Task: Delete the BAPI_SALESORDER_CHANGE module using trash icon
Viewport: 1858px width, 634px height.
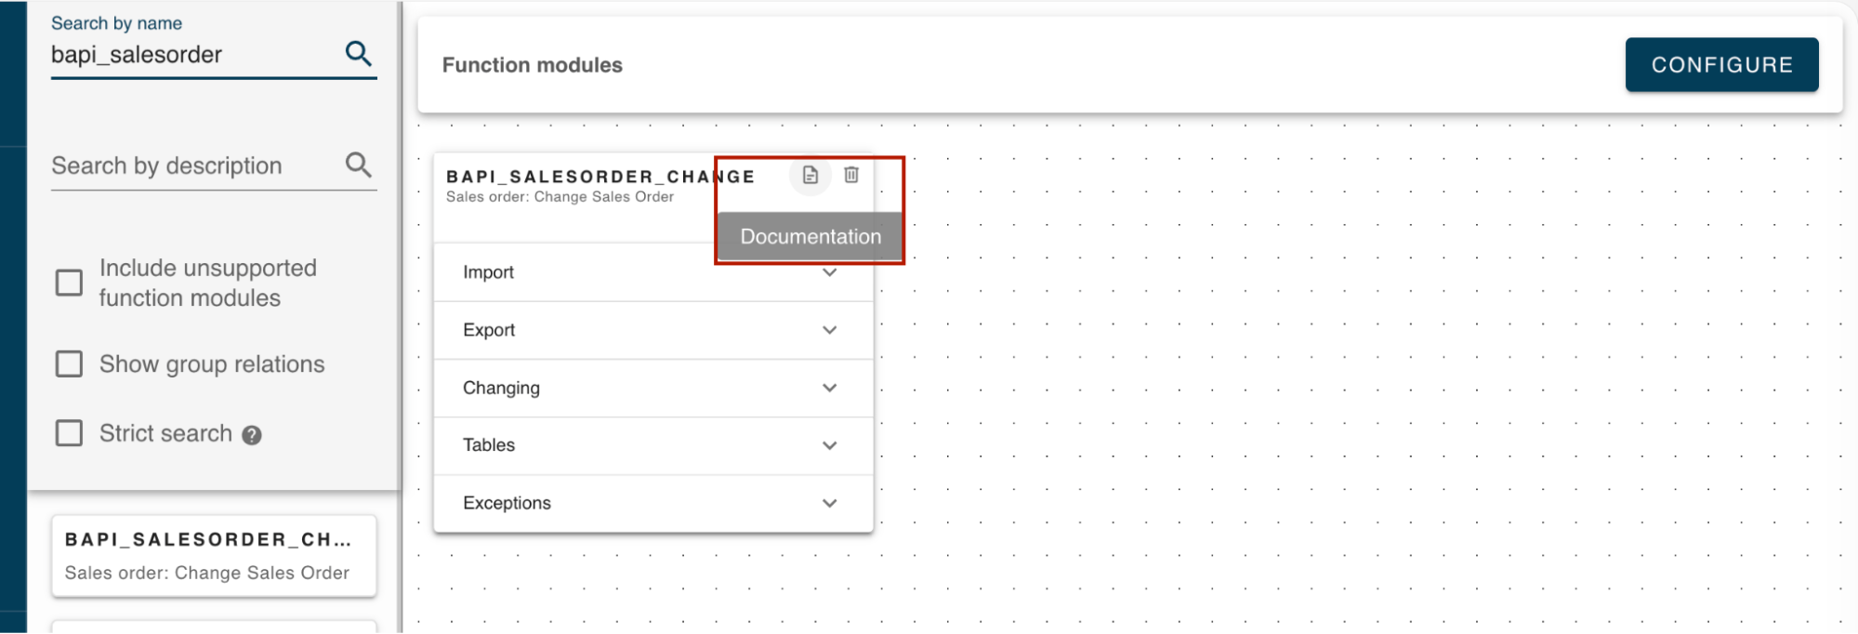Action: pos(850,175)
